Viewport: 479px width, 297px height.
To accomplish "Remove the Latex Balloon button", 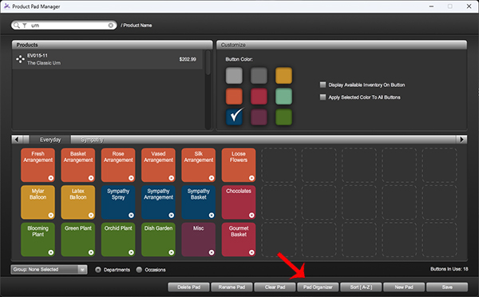I will (x=91, y=215).
